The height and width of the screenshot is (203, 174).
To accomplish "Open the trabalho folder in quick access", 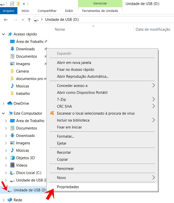I will pyautogui.click(x=23, y=94).
